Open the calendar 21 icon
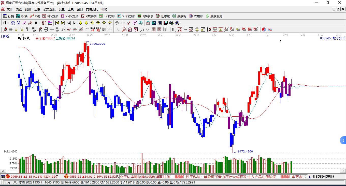Screen dimensions: 346x186 (x=148, y=23)
